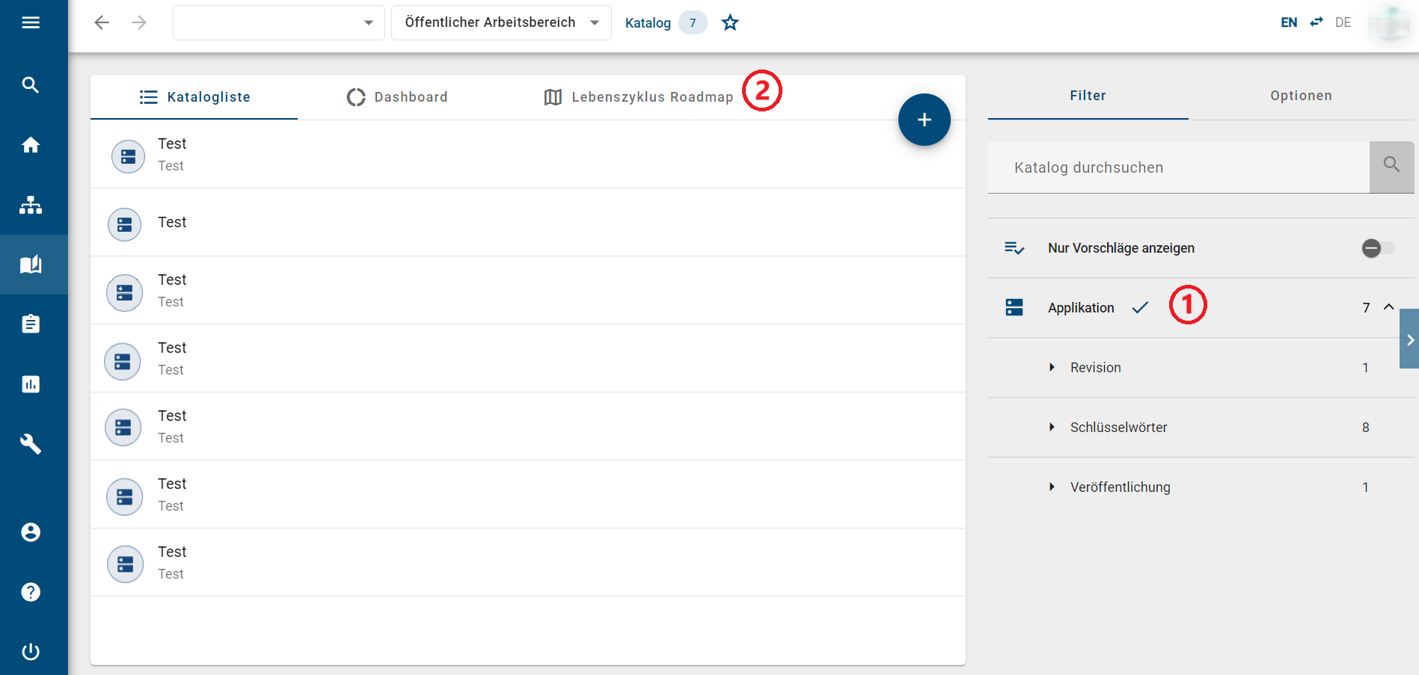The image size is (1419, 675).
Task: Click the search icon in left sidebar
Action: 31,85
